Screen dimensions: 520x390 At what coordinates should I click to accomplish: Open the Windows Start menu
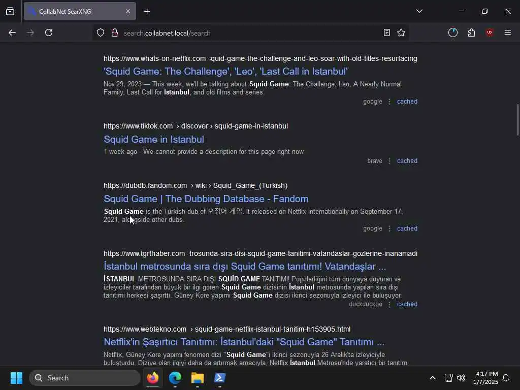point(16,378)
